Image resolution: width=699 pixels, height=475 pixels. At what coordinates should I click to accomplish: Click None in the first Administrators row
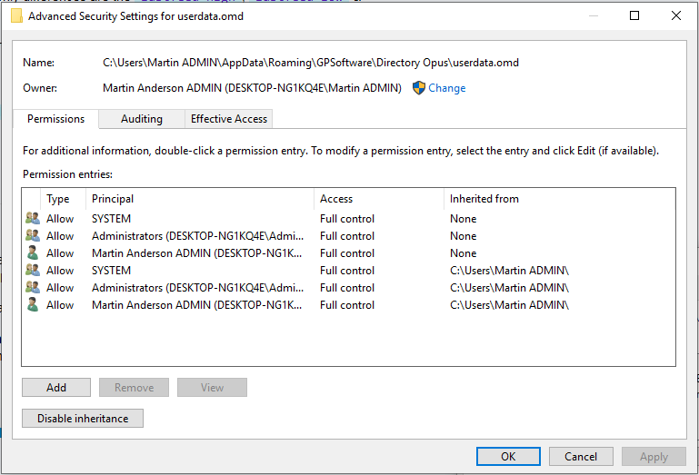pos(463,236)
